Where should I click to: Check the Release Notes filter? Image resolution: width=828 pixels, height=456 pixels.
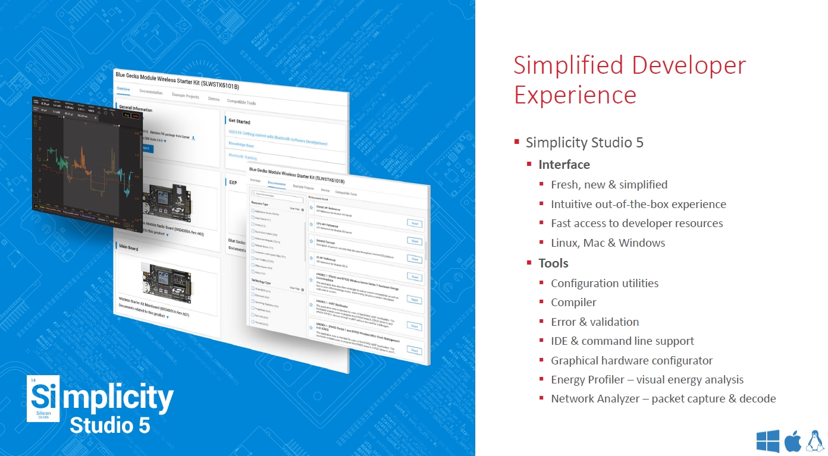[x=253, y=244]
